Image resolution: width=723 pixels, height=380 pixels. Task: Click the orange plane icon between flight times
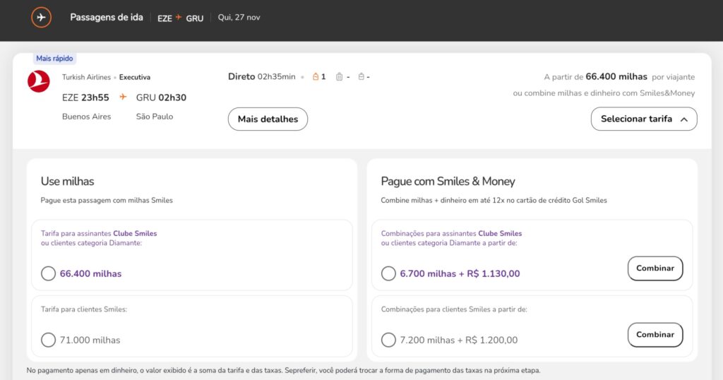(123, 97)
